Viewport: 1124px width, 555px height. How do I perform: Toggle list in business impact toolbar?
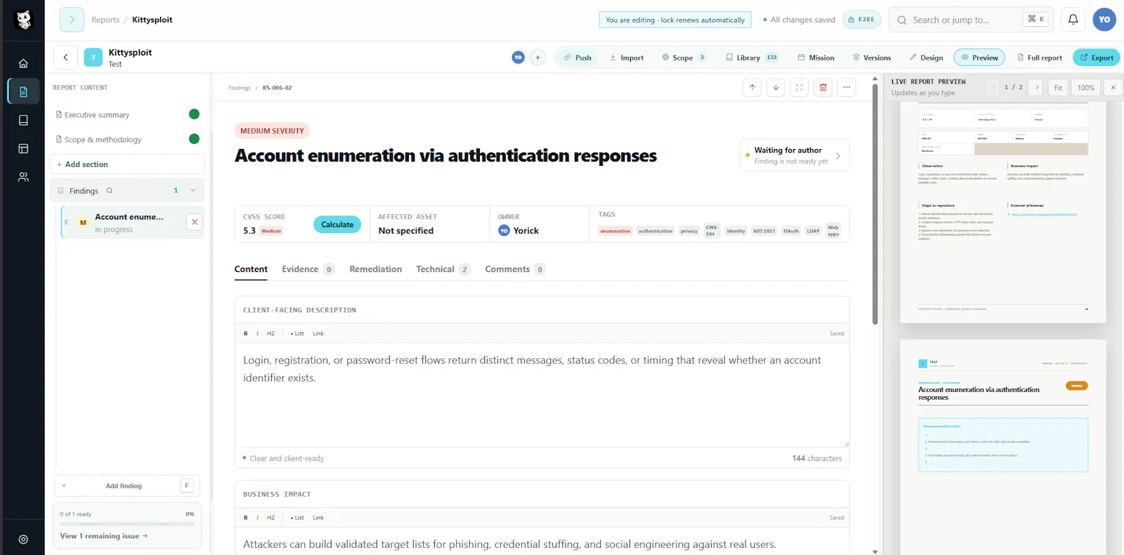click(297, 518)
